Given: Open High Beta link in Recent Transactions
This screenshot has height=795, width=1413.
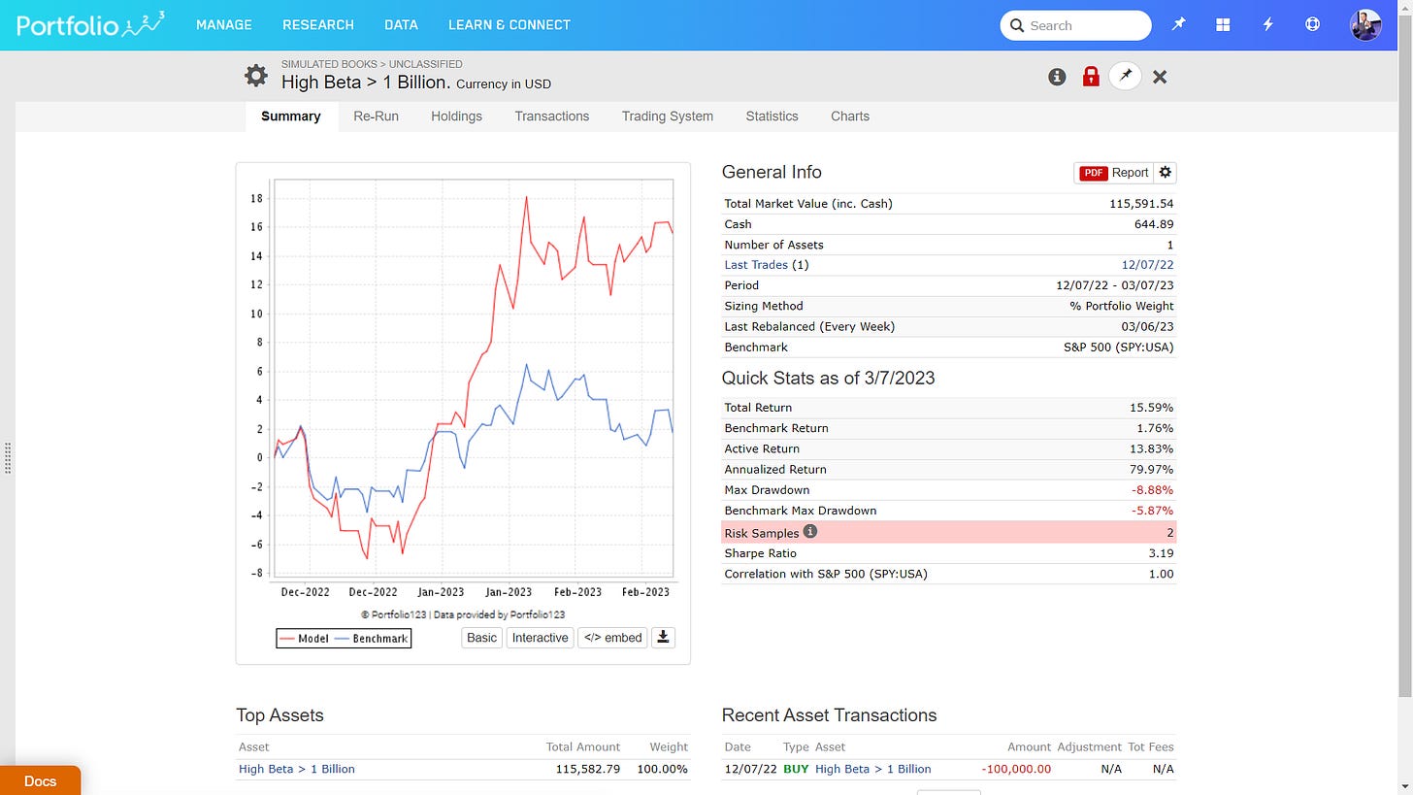Looking at the screenshot, I should 873,769.
